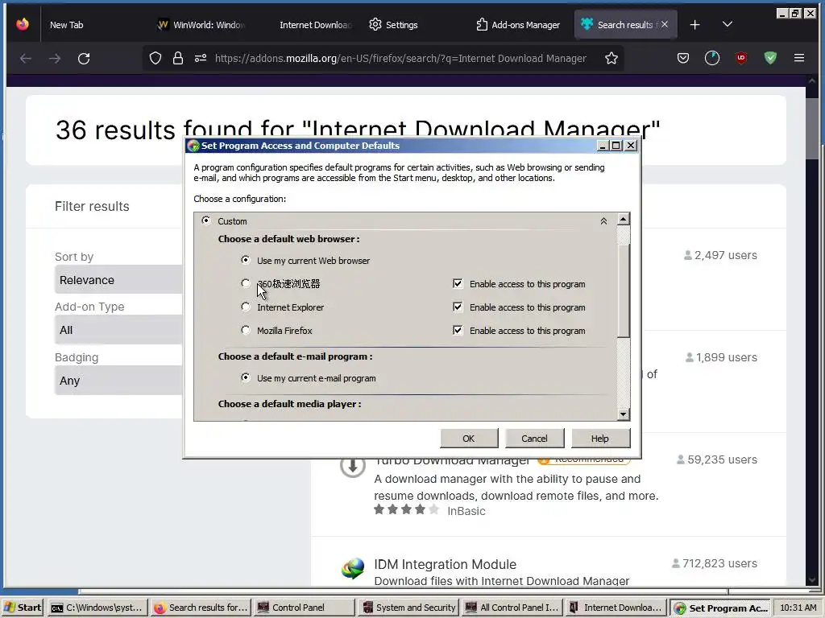Switch to the Add-ons Manager tab
825x618 pixels.
518,25
